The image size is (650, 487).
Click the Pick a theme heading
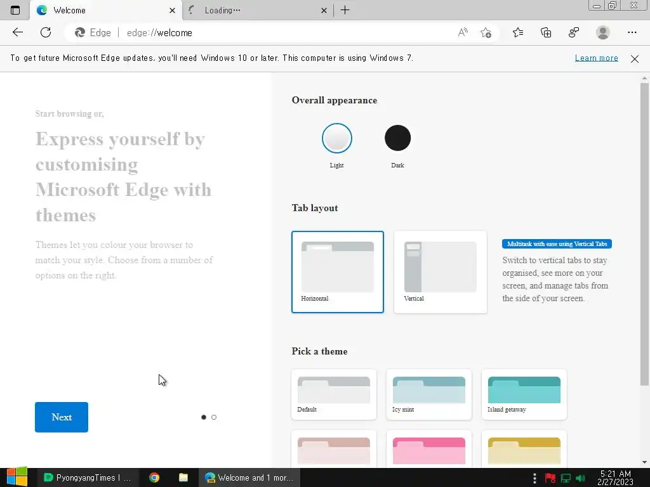pos(319,351)
